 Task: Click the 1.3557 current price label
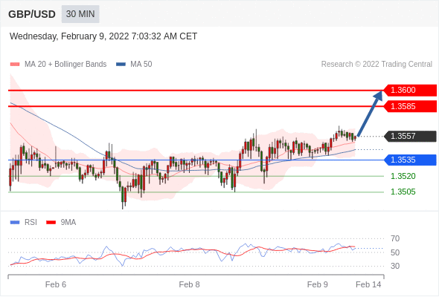tap(409, 137)
